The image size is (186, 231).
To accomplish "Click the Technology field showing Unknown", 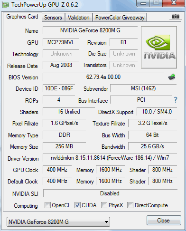I will click(61, 54).
